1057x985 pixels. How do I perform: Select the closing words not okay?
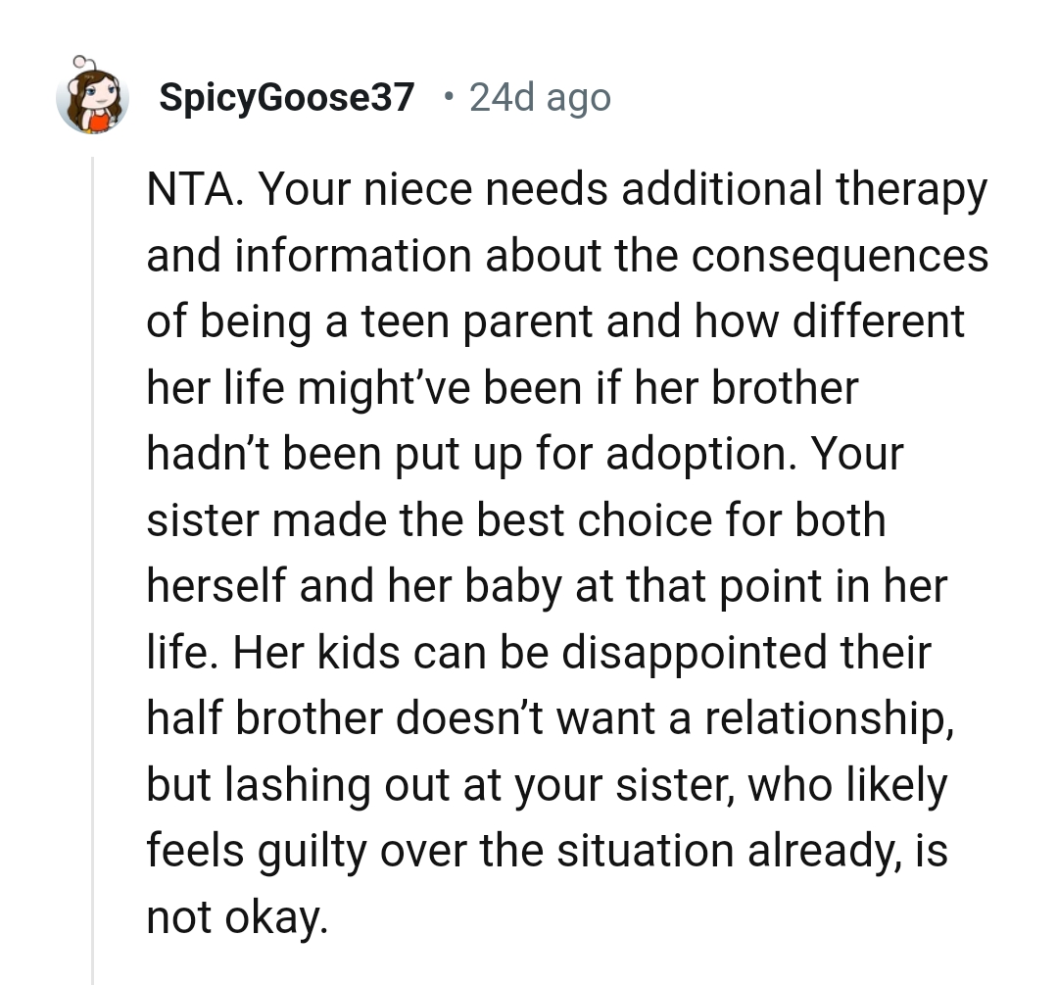(x=238, y=916)
